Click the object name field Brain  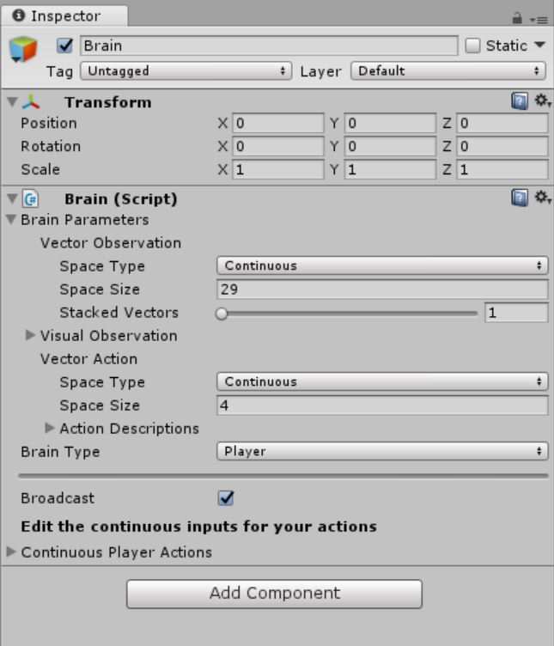click(269, 46)
